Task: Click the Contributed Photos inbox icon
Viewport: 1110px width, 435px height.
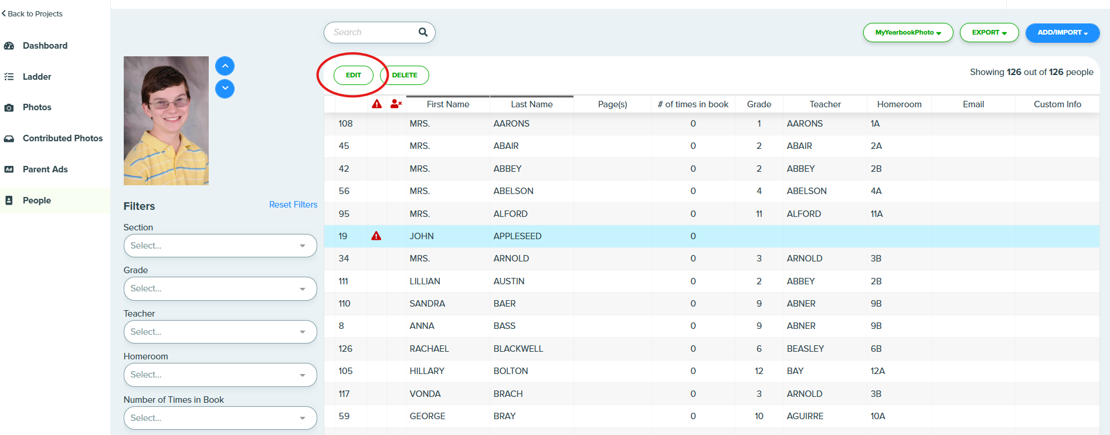Action: [9, 139]
